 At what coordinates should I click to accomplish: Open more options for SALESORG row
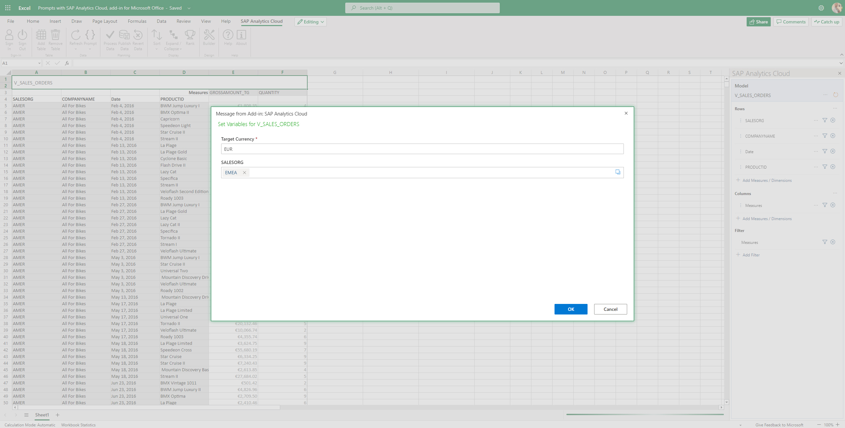click(x=816, y=120)
